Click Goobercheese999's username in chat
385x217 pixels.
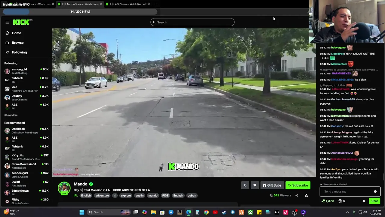tap(343, 99)
